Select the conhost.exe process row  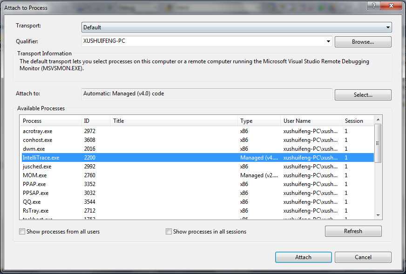point(197,140)
